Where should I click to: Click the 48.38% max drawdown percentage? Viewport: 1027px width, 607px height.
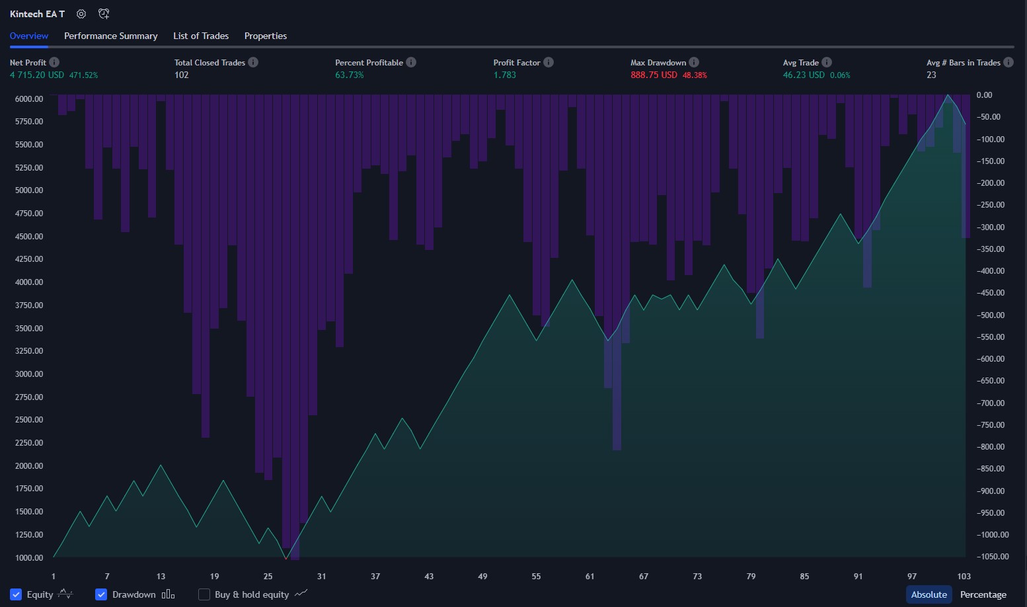coord(695,75)
